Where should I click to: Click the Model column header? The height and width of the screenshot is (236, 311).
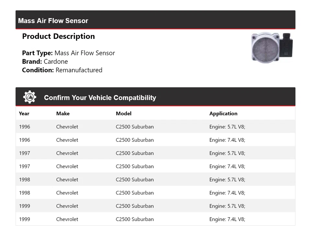coord(123,114)
